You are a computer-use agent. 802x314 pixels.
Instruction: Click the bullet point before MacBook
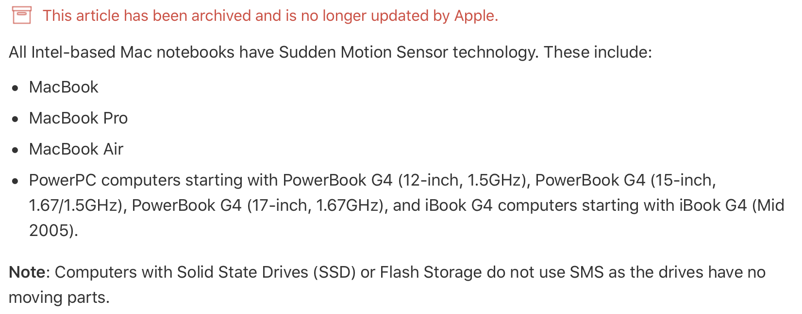click(16, 88)
